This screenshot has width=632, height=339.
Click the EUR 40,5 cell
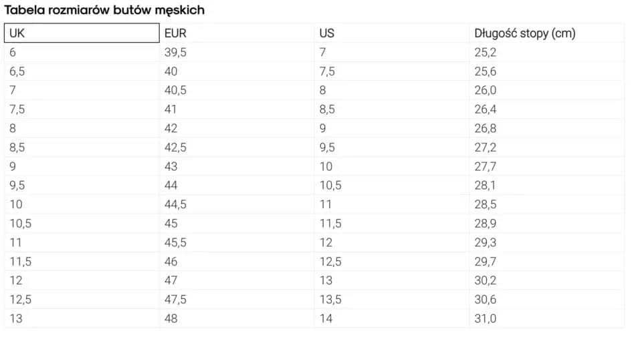point(237,90)
